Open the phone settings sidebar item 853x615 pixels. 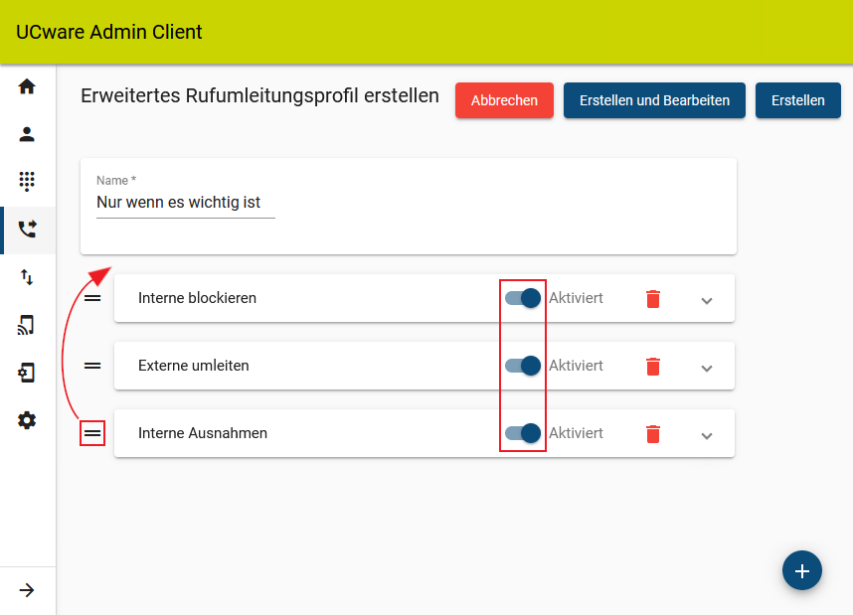tap(26, 373)
